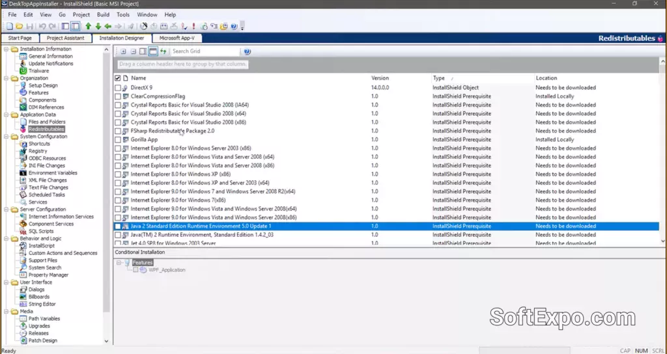Screen dimensions: 667x354
Task: Toggle the select-all checkbox in grid header
Action: tap(118, 78)
